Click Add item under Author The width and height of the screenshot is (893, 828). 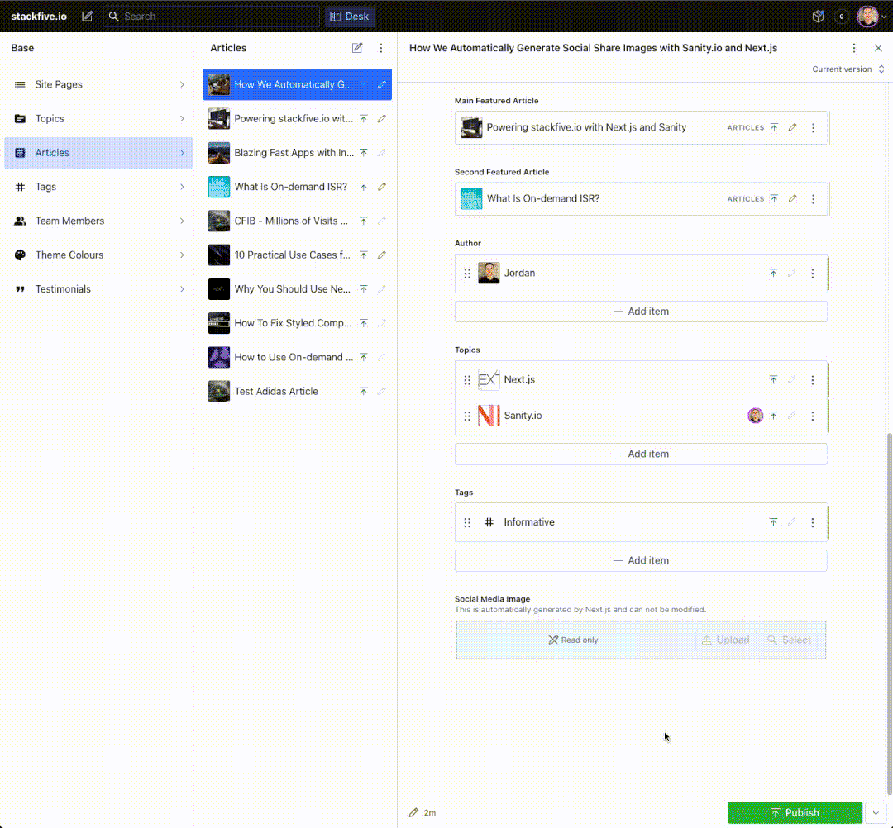click(x=641, y=312)
